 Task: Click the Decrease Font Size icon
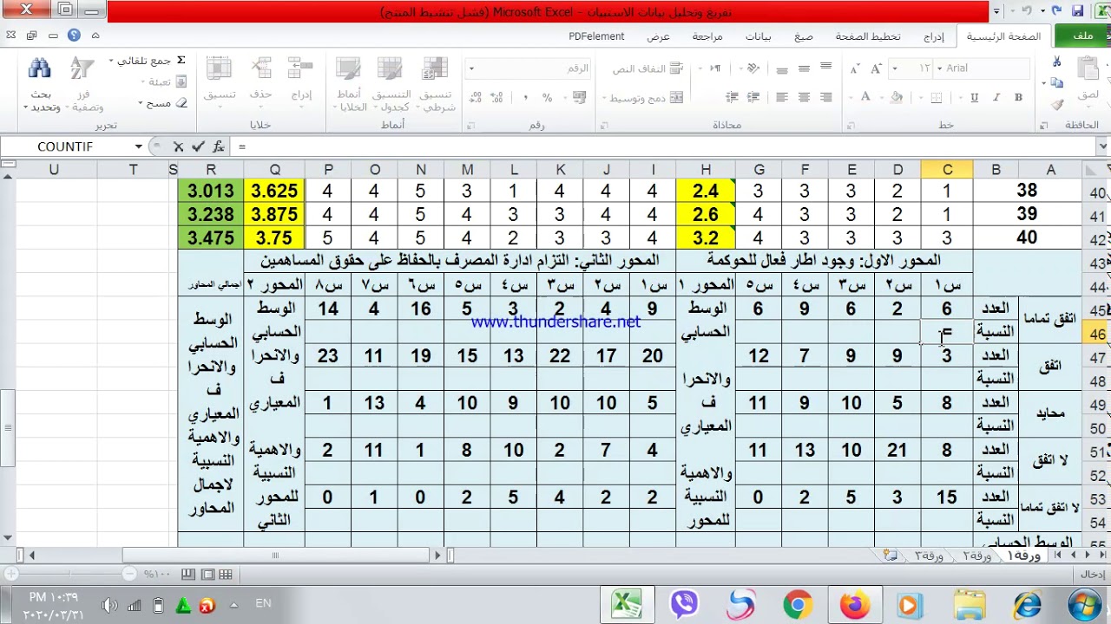(x=856, y=68)
